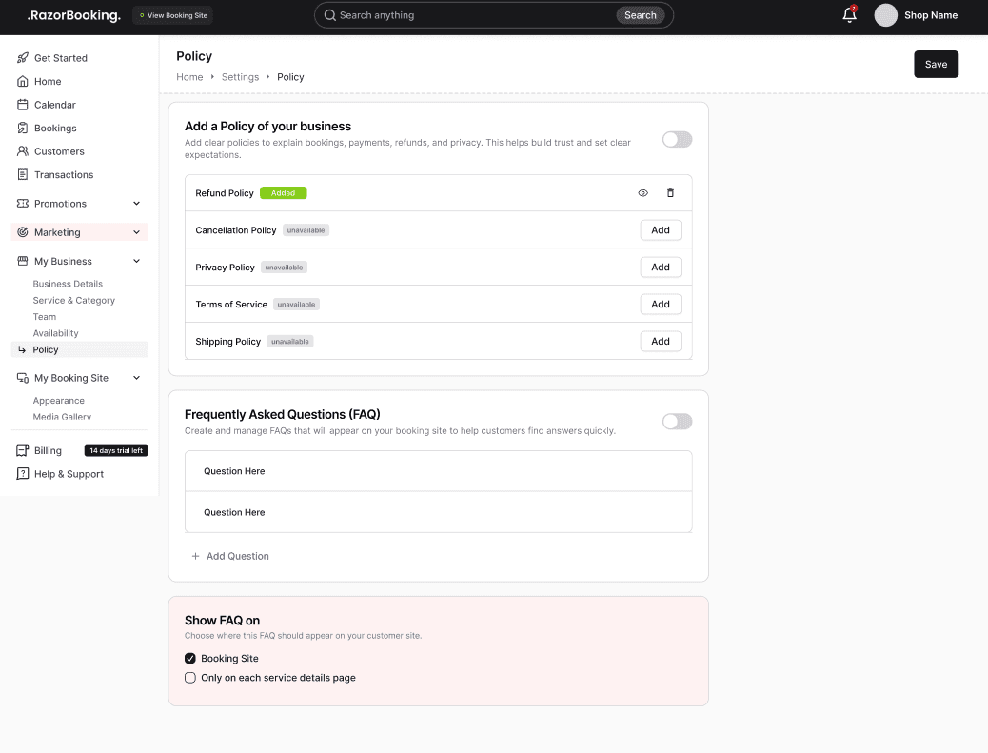Click the Terms of Service unavailable tag

[x=296, y=305]
